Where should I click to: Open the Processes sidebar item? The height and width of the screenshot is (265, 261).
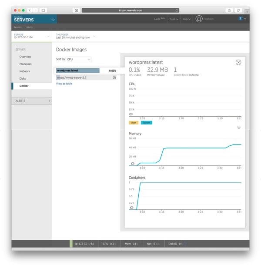tap(26, 64)
